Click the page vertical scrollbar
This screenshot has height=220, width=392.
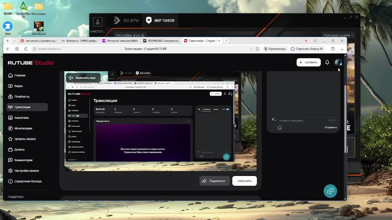coord(345,119)
